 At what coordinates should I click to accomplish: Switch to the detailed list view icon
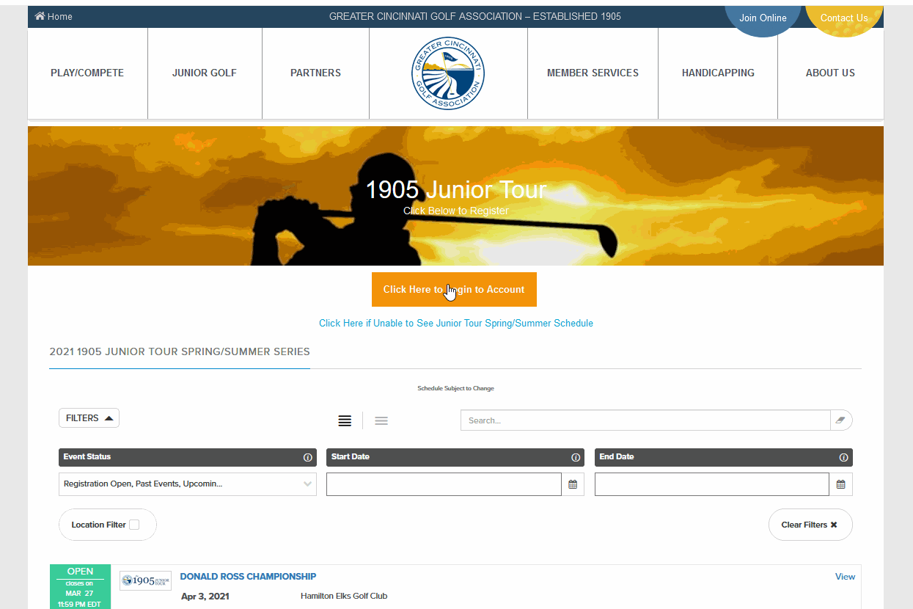point(345,420)
